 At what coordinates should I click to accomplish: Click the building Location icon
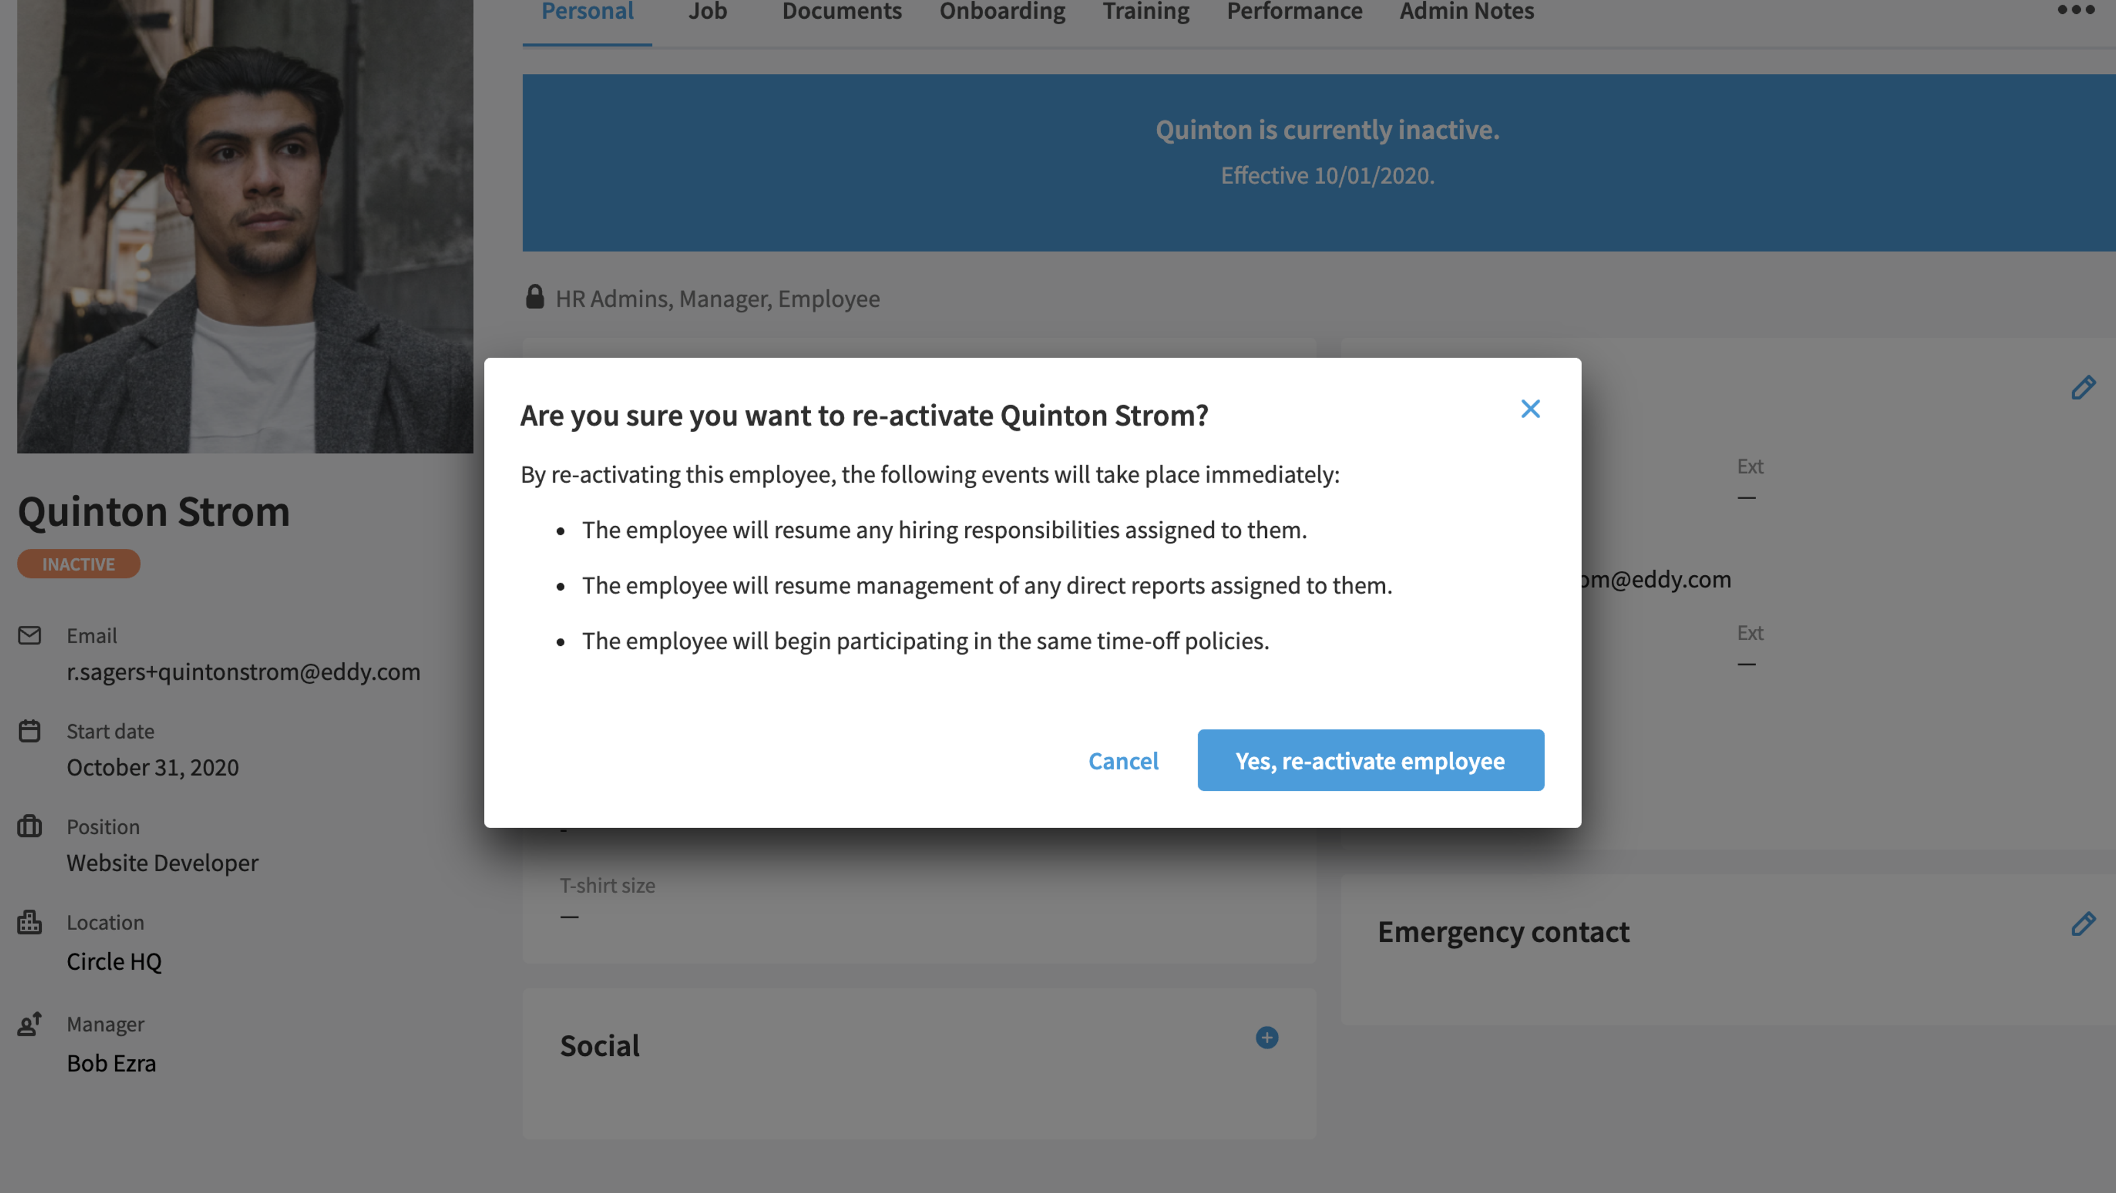[30, 922]
